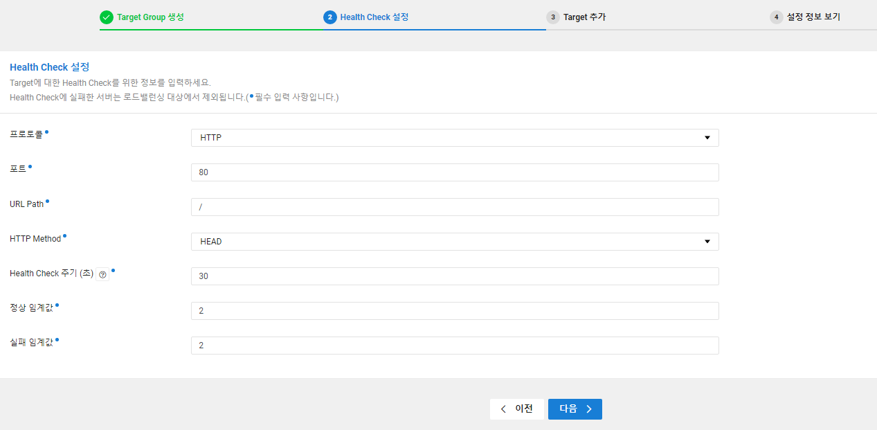The image size is (877, 430).
Task: Click the numbered circle 2 for Health Check 설정
Action: point(329,17)
